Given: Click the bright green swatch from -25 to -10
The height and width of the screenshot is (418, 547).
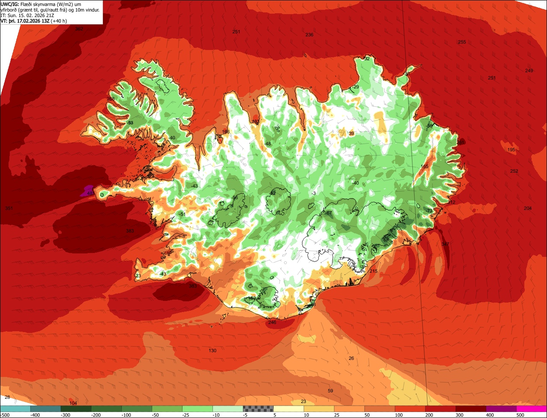Looking at the screenshot, I should click(197, 409).
